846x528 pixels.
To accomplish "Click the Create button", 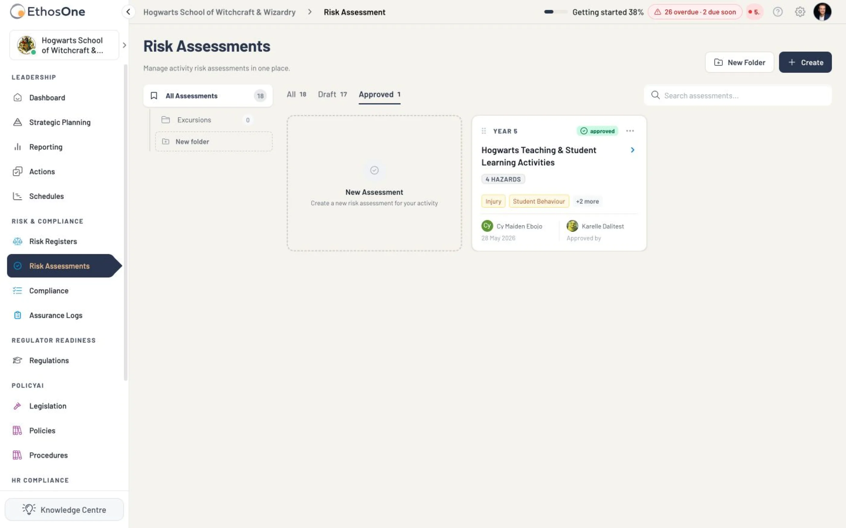I will 805,62.
